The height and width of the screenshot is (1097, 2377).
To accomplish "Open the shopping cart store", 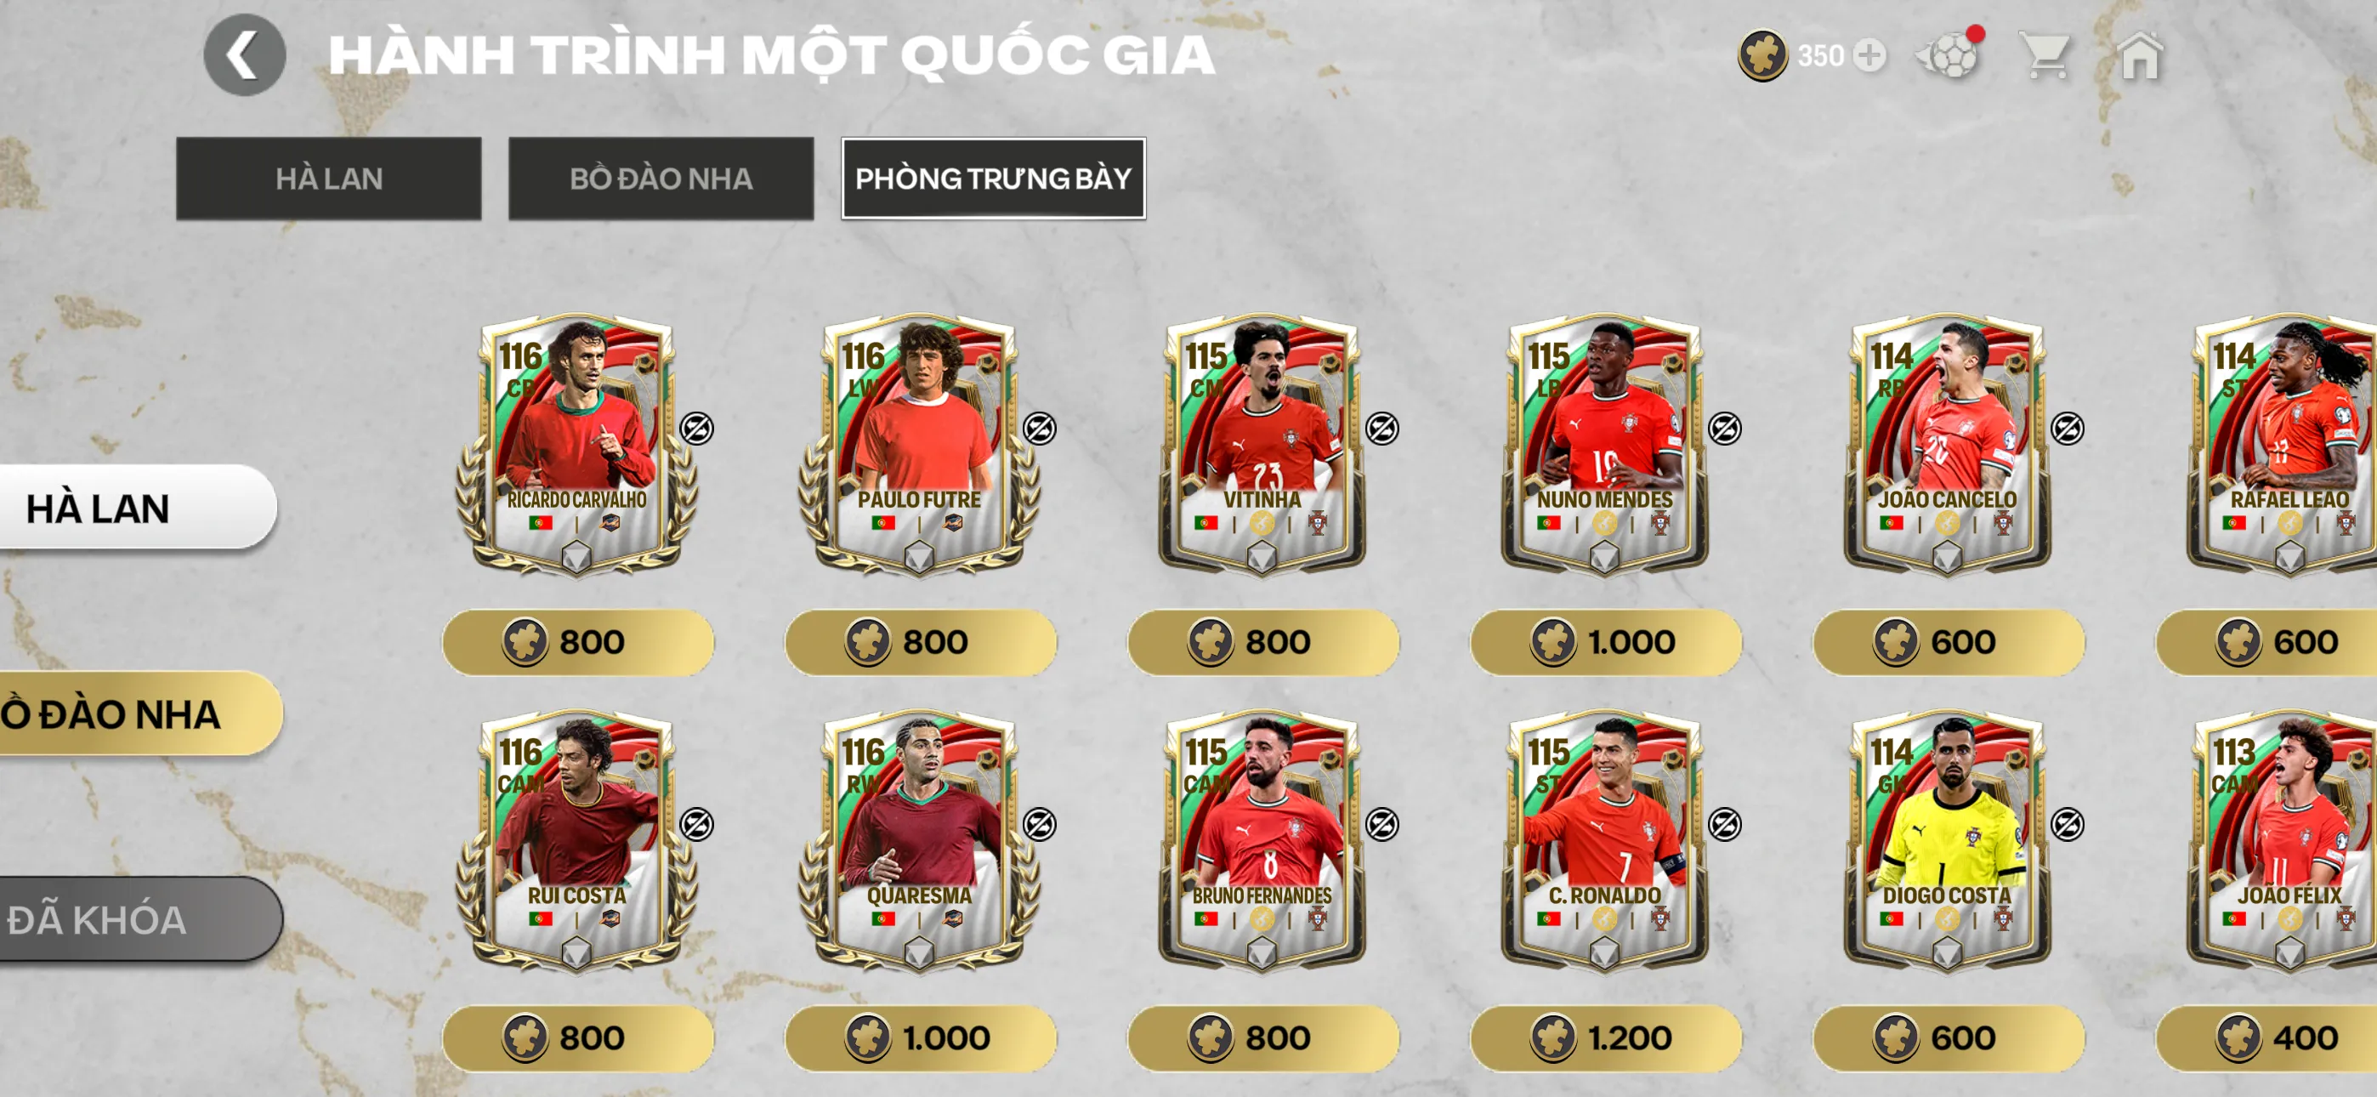I will pos(2045,57).
